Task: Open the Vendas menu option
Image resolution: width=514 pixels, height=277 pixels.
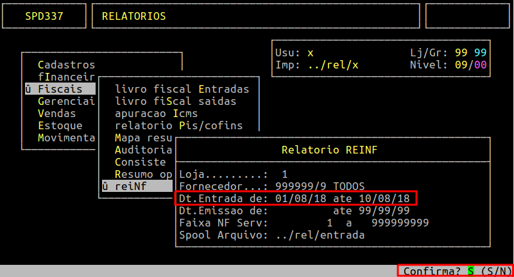Action: click(56, 113)
